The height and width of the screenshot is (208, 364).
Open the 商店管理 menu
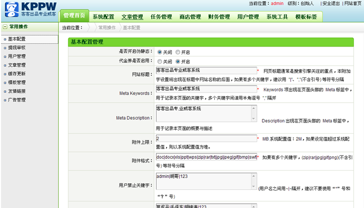click(190, 17)
